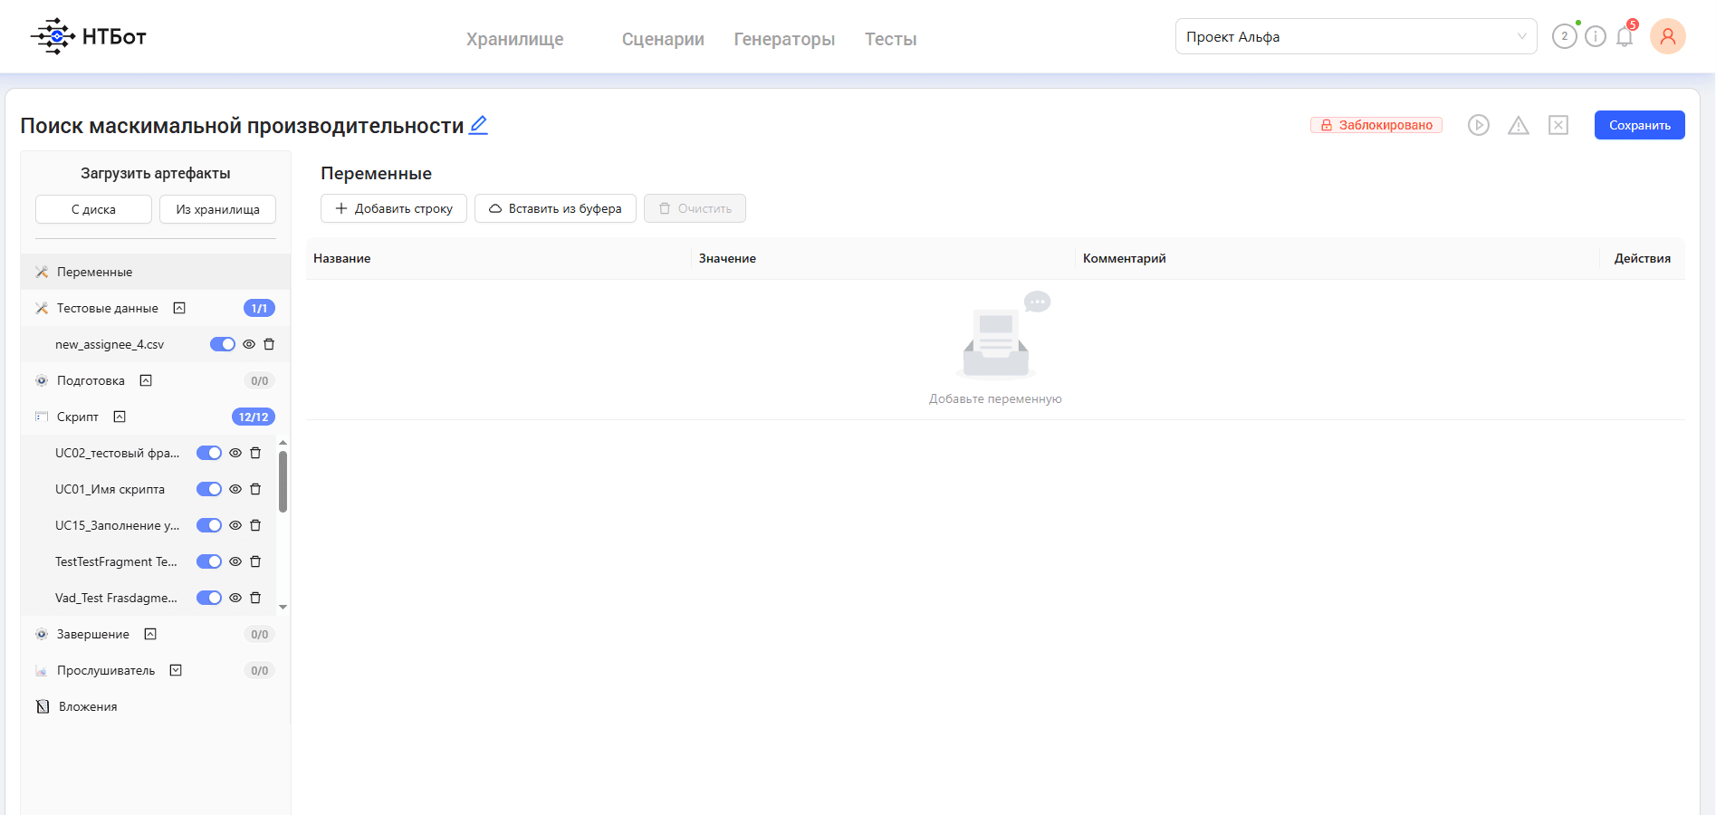Toggle off new_assignee_4.csv switch
This screenshot has width=1716, height=815.
tap(223, 344)
